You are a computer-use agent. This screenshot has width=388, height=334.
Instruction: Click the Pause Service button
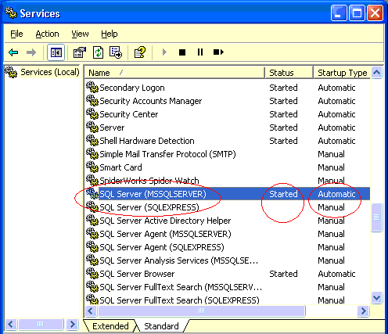coord(200,52)
